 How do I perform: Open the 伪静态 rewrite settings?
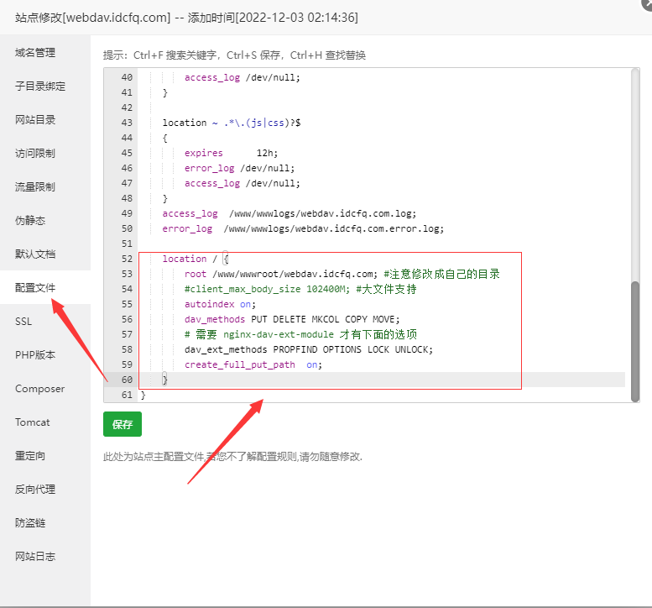tap(30, 221)
